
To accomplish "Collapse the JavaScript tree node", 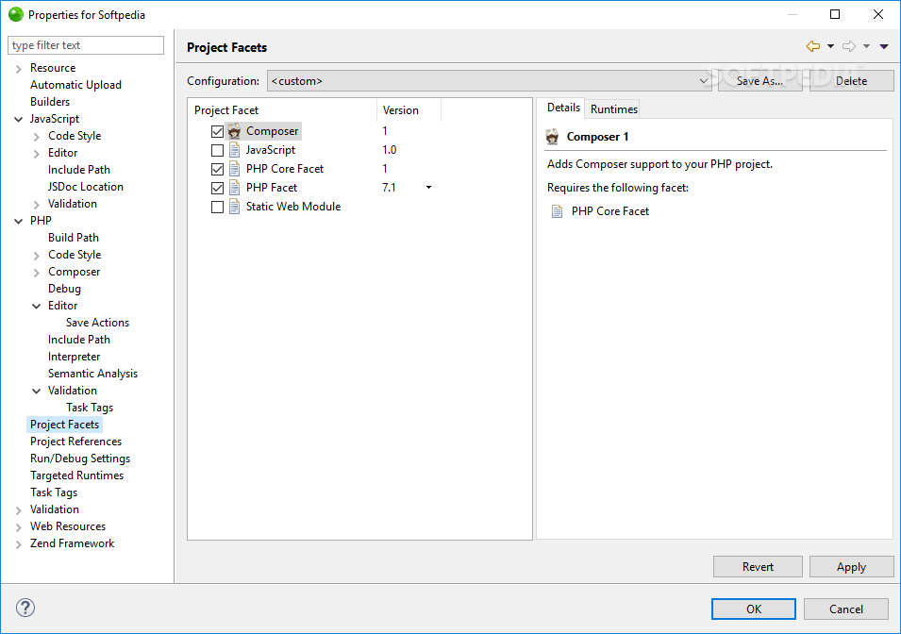I will pyautogui.click(x=18, y=120).
